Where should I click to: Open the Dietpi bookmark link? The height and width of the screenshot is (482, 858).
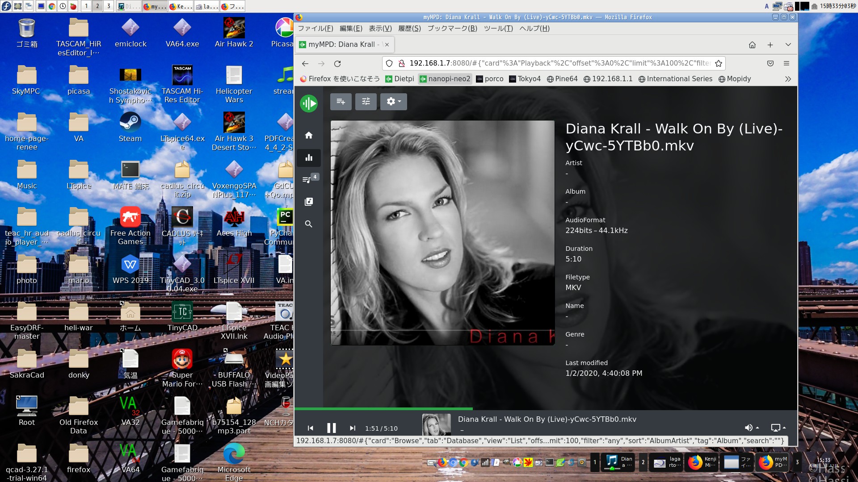400,79
